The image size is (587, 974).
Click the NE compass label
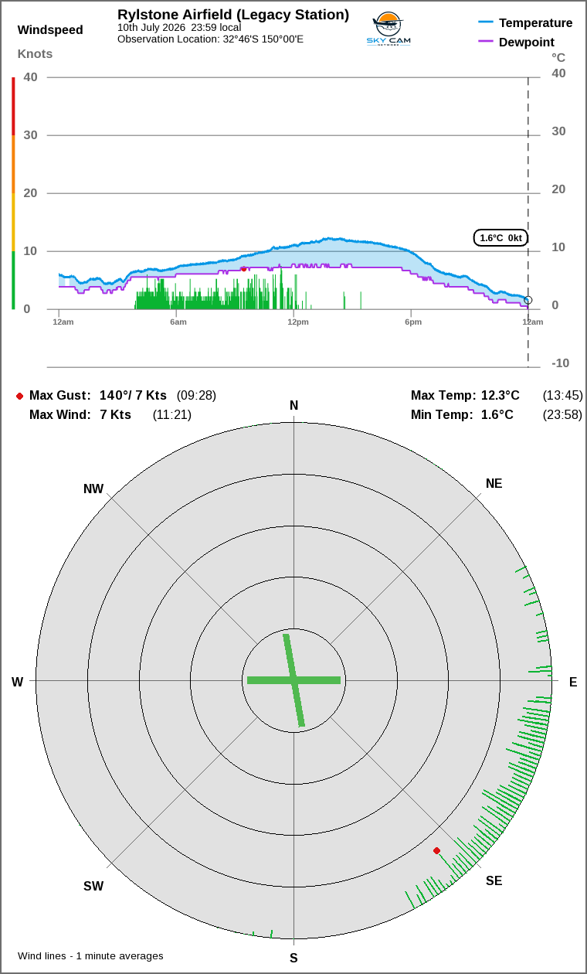point(494,484)
